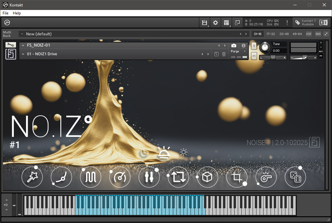Click the Kontakt logo icon in the header
332x223 pixels.
coord(7,22)
